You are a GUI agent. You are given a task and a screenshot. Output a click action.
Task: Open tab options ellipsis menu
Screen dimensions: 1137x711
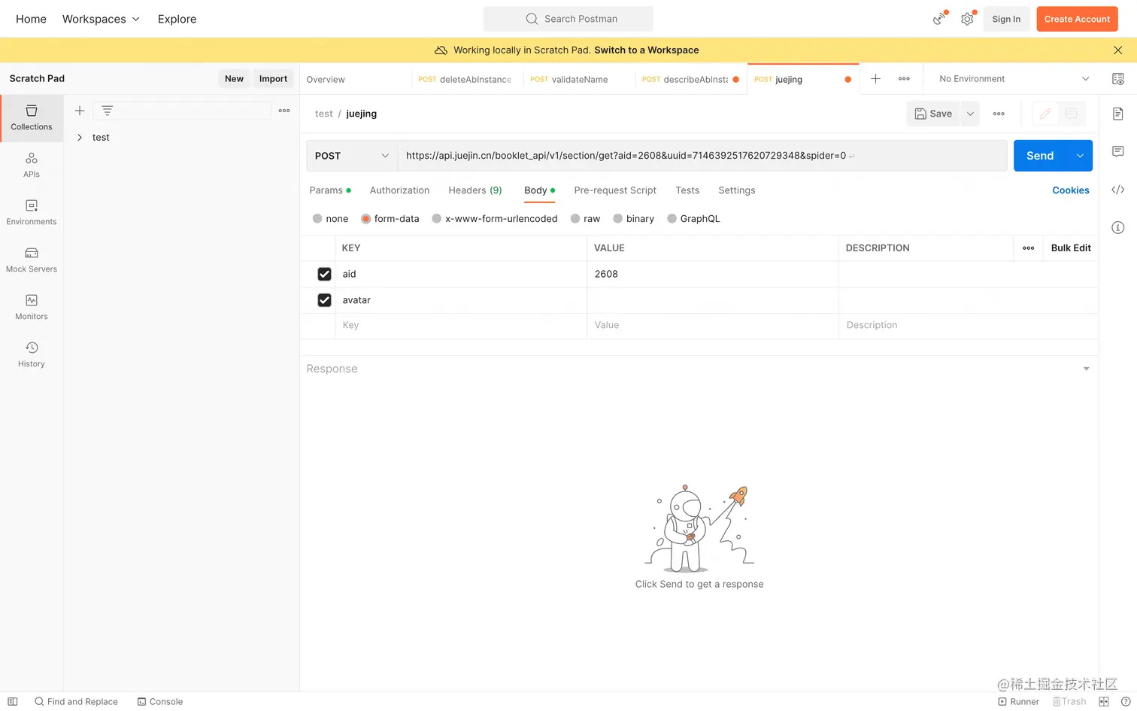tap(904, 79)
